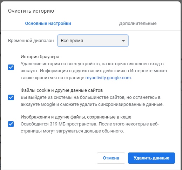Click the История браузера heading
Viewport: 182px width, 170px height.
(x=40, y=57)
